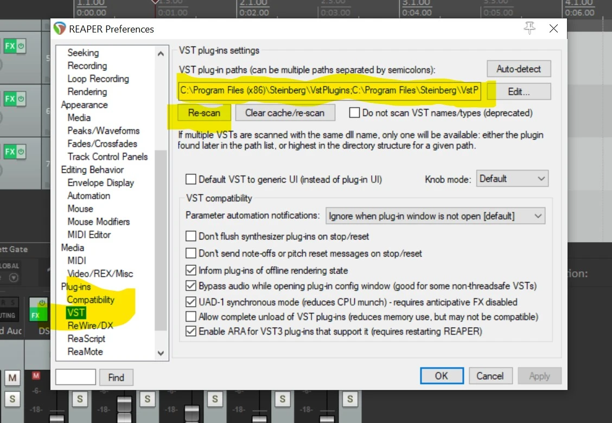
Task: Select Fades/Crossfades preferences page
Action: (102, 144)
